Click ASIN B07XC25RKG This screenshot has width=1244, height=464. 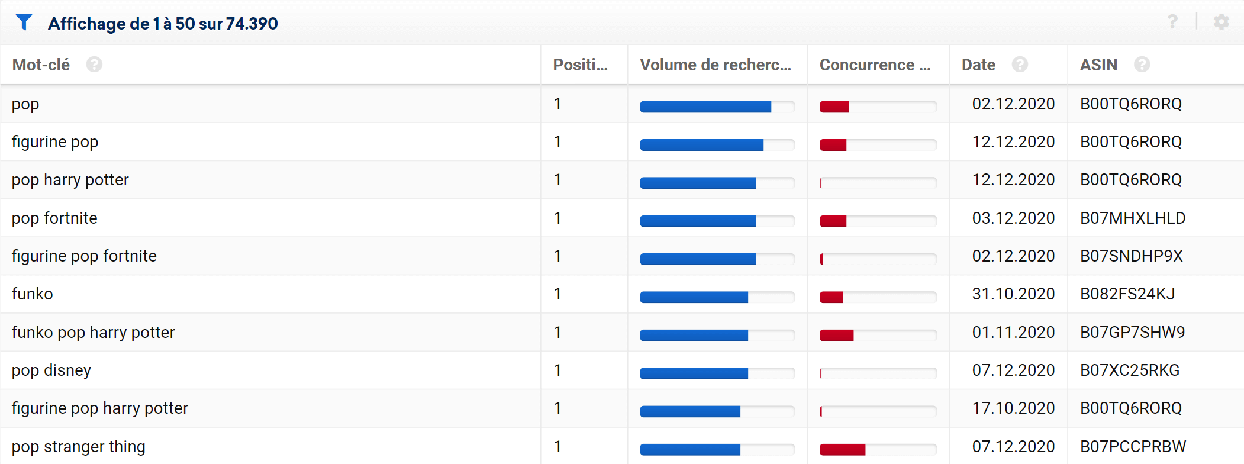tap(1130, 370)
